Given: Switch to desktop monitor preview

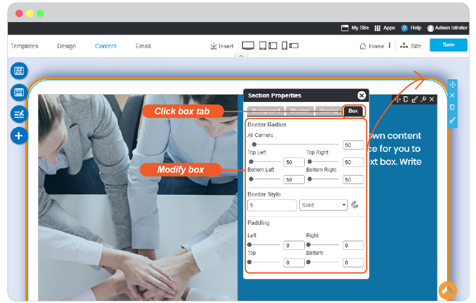Looking at the screenshot, I should [x=248, y=46].
